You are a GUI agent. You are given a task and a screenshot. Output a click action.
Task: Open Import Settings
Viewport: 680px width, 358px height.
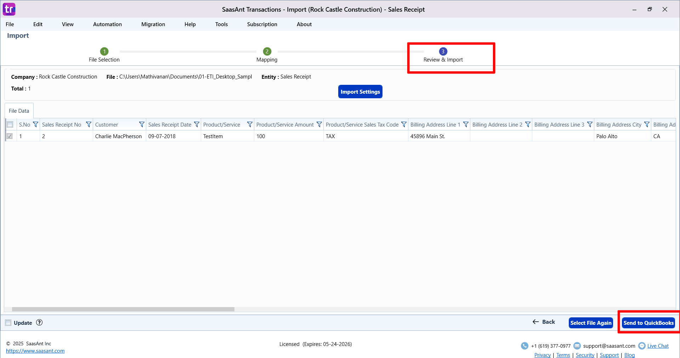360,92
